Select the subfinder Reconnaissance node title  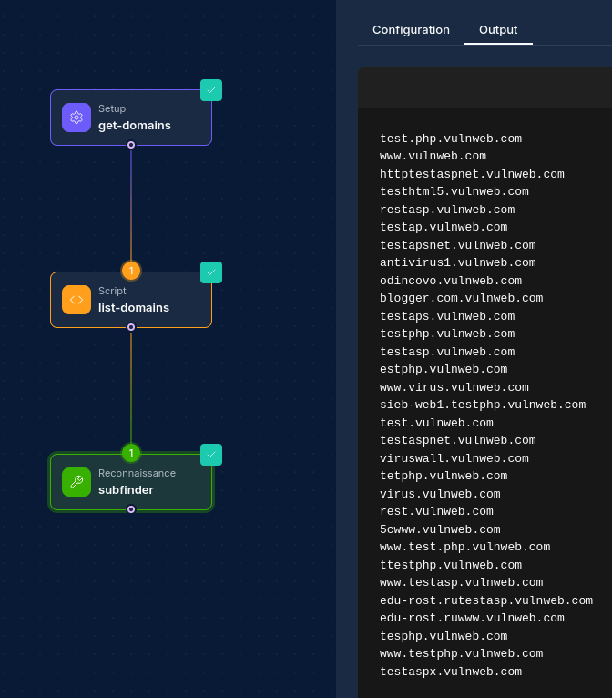click(x=126, y=490)
